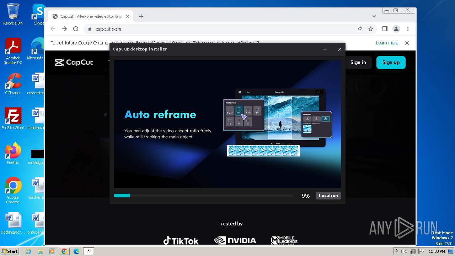This screenshot has width=455, height=256.
Task: Click the Location button in installer
Action: click(328, 196)
